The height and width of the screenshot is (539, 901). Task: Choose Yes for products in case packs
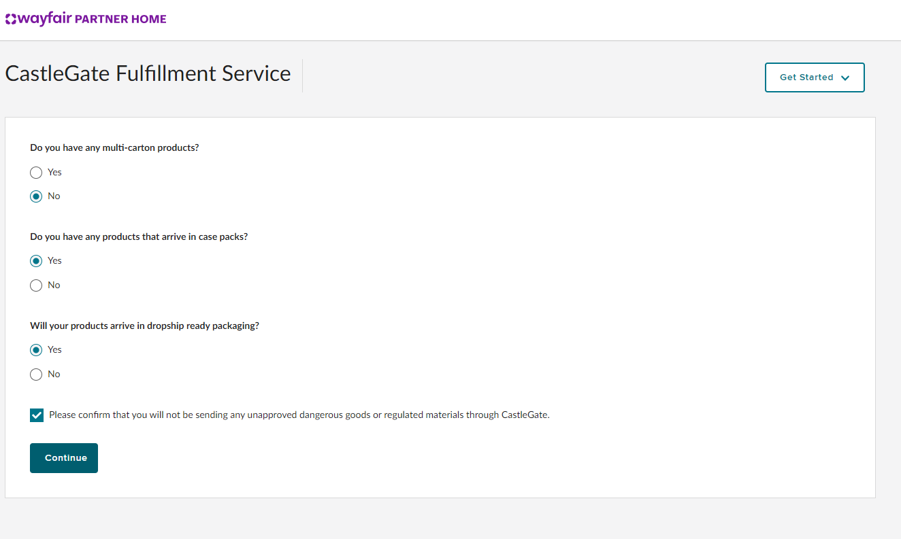(37, 261)
